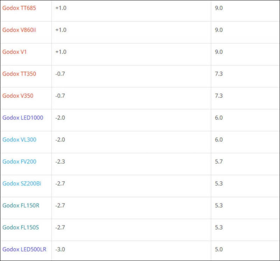Select the 5.3 value in the Godox SZ200Bi row
The image size is (280, 261).
pyautogui.click(x=219, y=184)
